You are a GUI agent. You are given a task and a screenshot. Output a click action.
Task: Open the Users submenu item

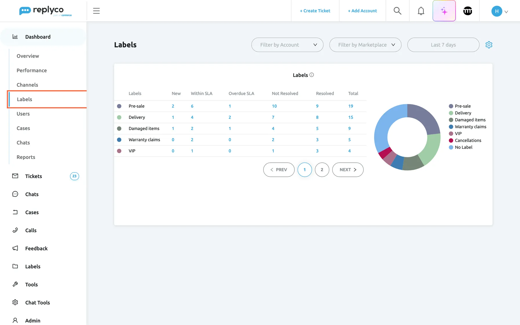tap(23, 114)
